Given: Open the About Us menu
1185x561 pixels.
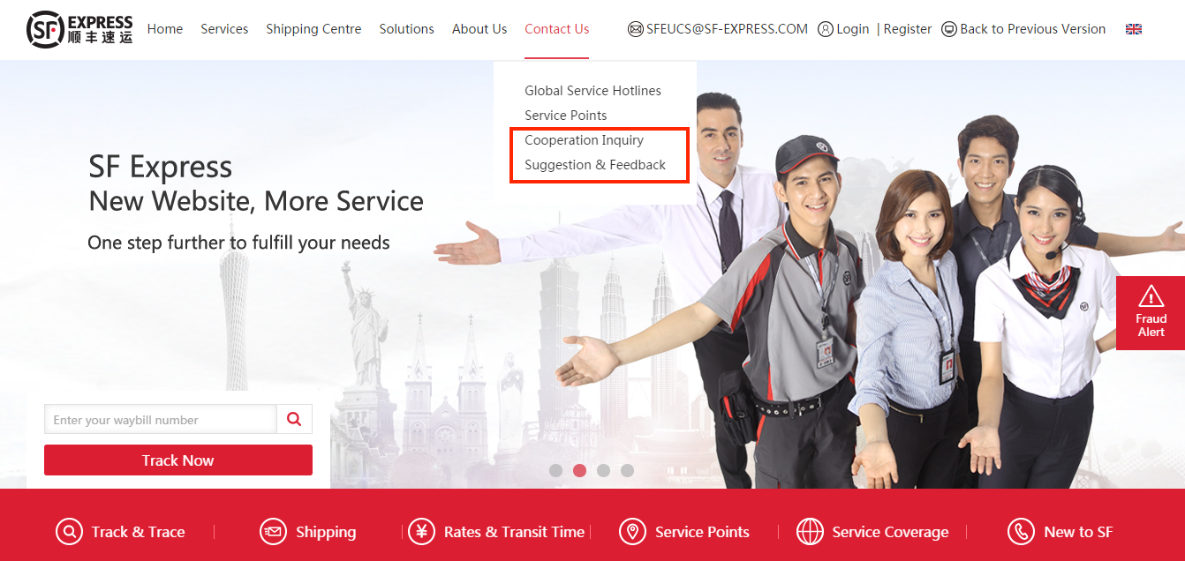Looking at the screenshot, I should click(479, 29).
